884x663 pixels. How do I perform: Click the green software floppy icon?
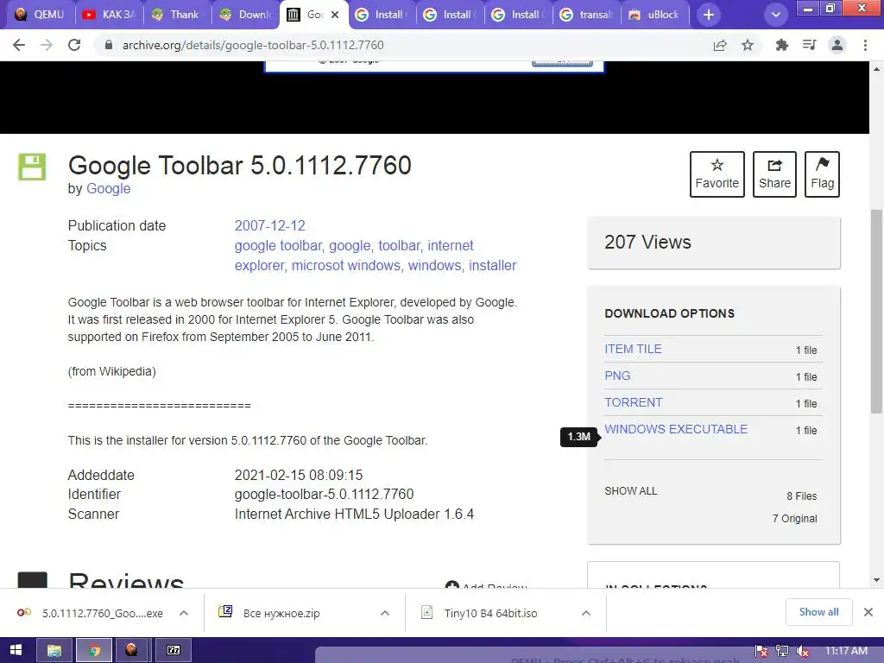coord(32,167)
